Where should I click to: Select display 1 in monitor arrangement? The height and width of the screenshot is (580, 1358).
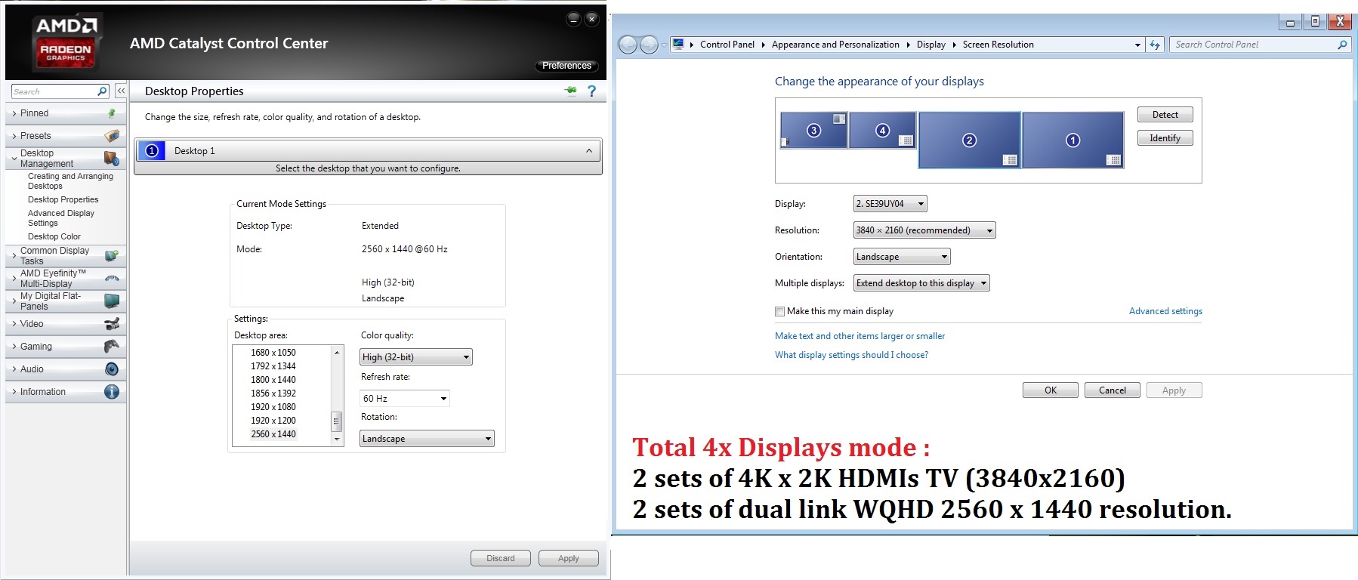pyautogui.click(x=1073, y=140)
